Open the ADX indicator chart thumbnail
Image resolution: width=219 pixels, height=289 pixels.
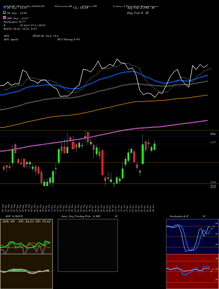26,236
